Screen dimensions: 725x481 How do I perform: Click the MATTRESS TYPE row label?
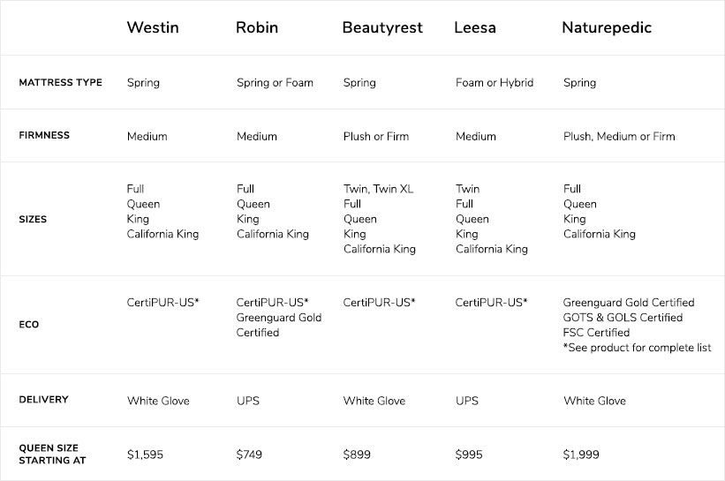(61, 82)
